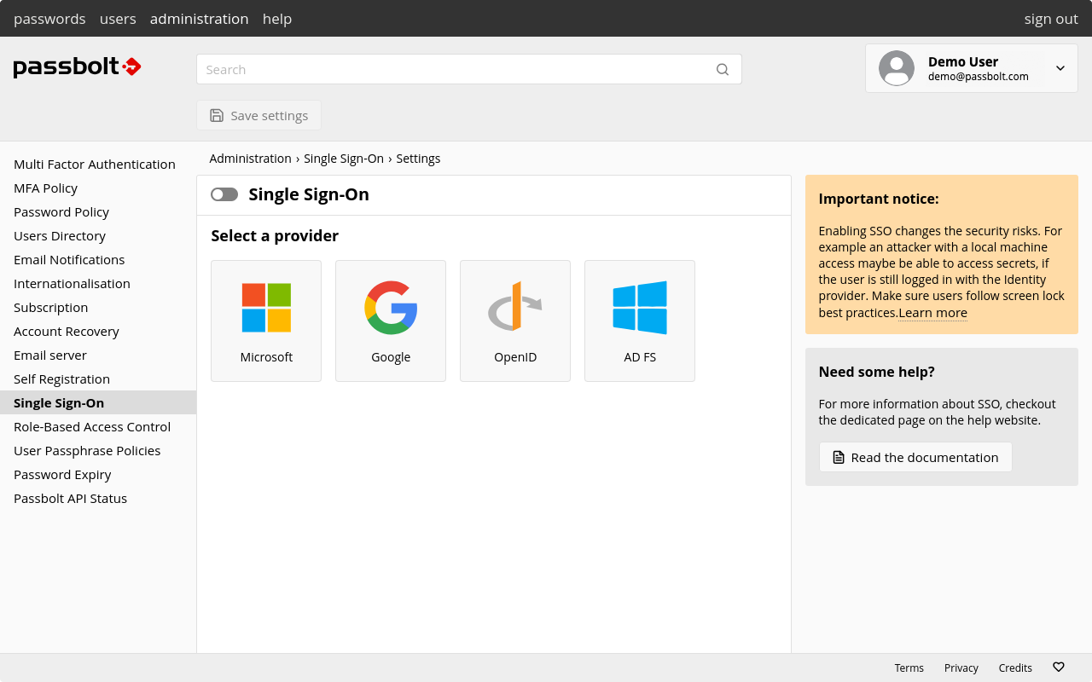Open the Learn more link

point(933,313)
